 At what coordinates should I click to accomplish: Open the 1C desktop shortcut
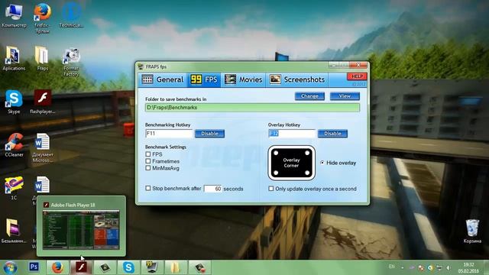coord(14,188)
